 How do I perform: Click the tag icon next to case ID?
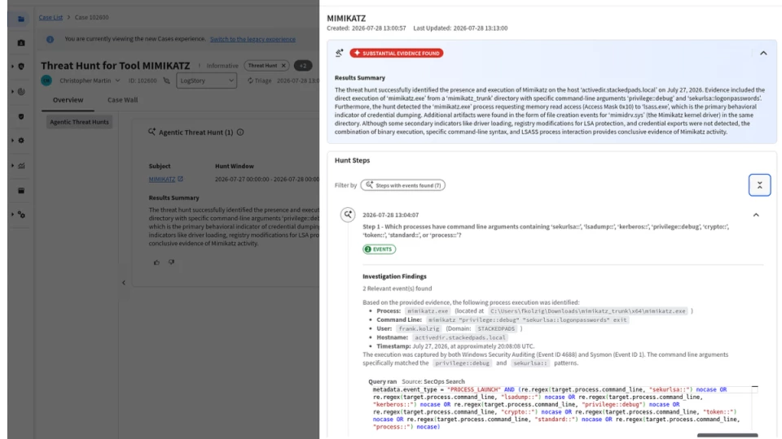(166, 80)
